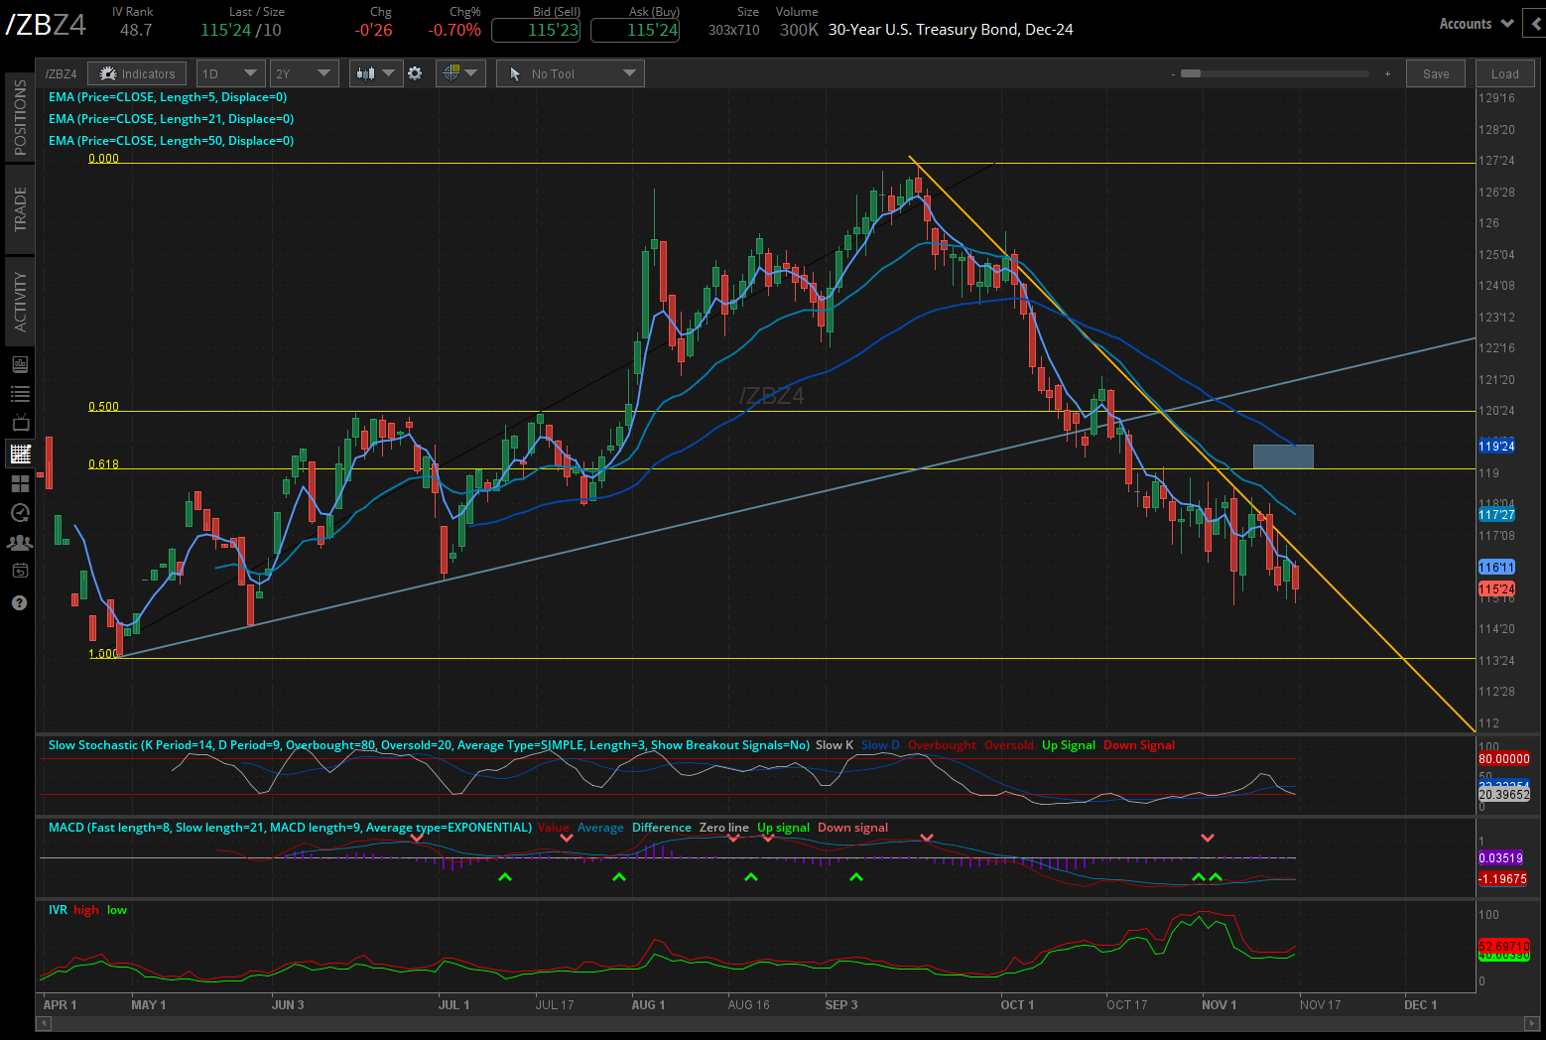This screenshot has width=1546, height=1040.
Task: Open the TV/video panel in the left sidebar
Action: point(19,423)
